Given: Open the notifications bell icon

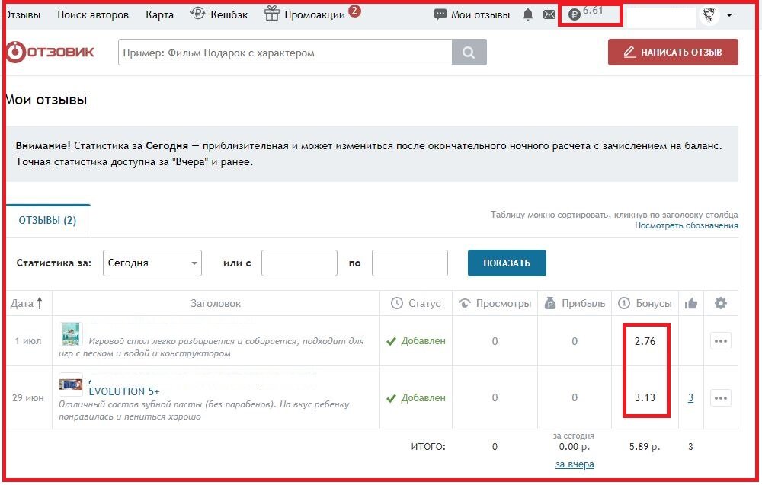Looking at the screenshot, I should point(527,14).
